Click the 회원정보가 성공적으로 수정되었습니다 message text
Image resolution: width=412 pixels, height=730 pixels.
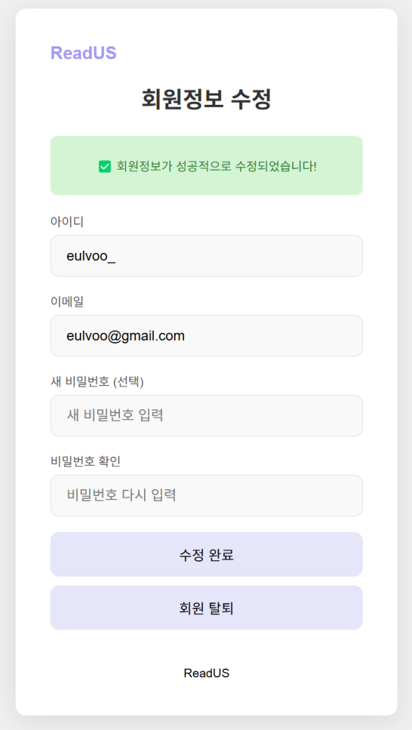point(217,166)
